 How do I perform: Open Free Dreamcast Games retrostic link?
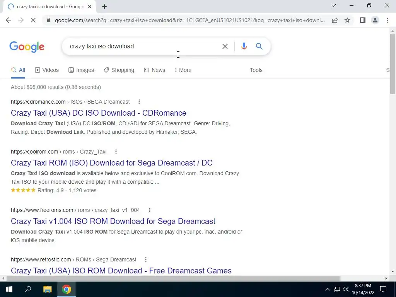(121, 271)
